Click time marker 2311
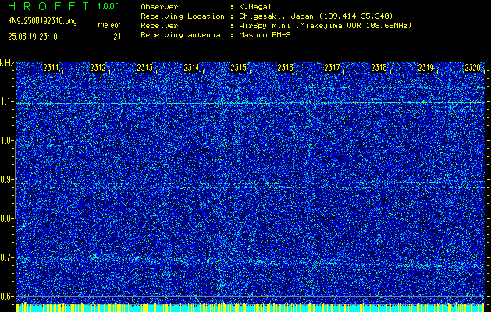The image size is (491, 312). coord(51,68)
